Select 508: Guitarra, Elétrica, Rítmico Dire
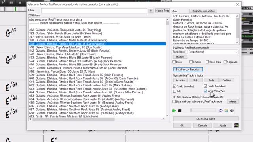The height and width of the screenshot is (142, 253). click(97, 44)
